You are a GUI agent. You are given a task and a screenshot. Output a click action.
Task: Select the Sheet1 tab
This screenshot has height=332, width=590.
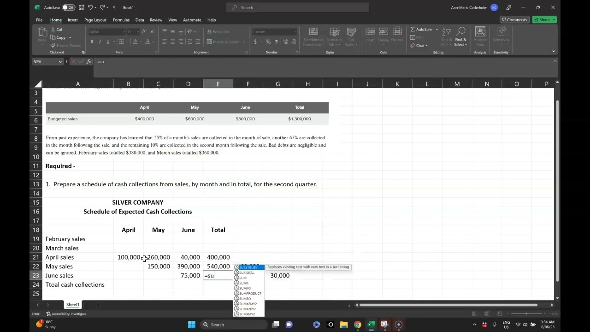[73, 305]
